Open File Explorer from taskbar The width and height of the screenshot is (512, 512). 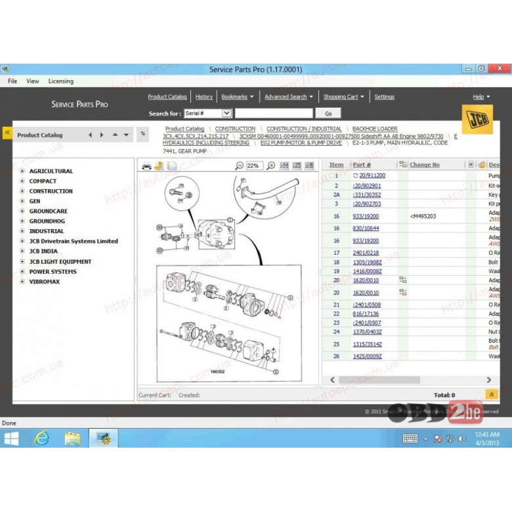coord(72,438)
